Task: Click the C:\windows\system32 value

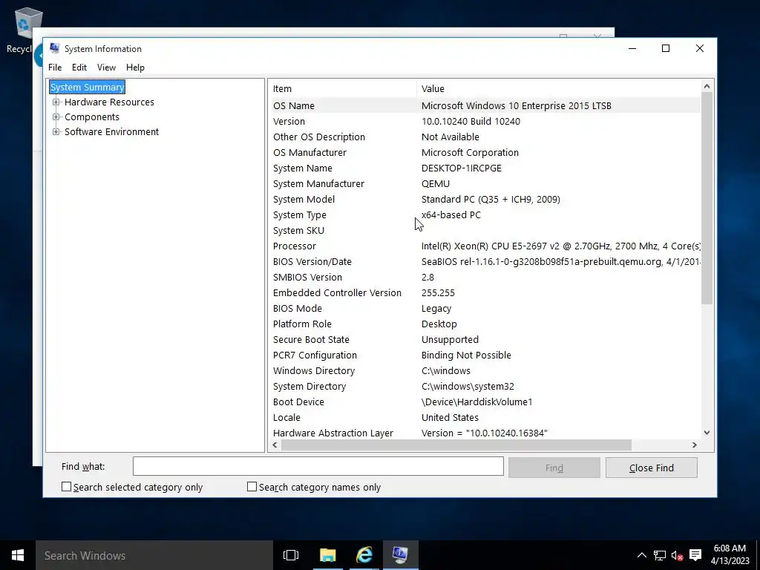Action: [x=468, y=386]
